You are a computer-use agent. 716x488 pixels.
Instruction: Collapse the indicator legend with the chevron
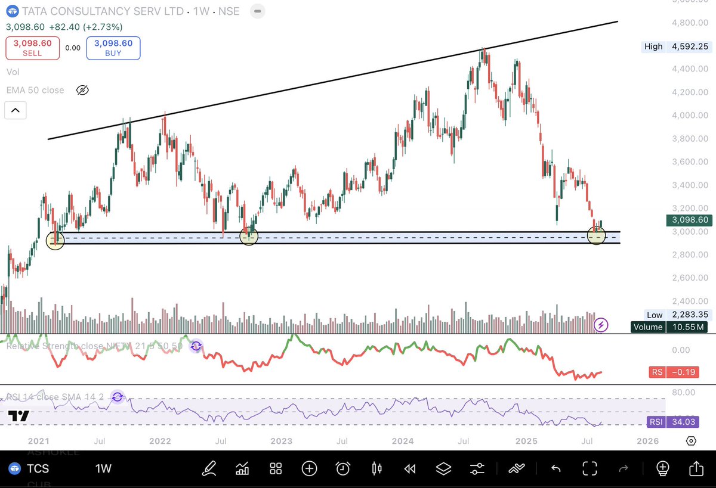16,110
